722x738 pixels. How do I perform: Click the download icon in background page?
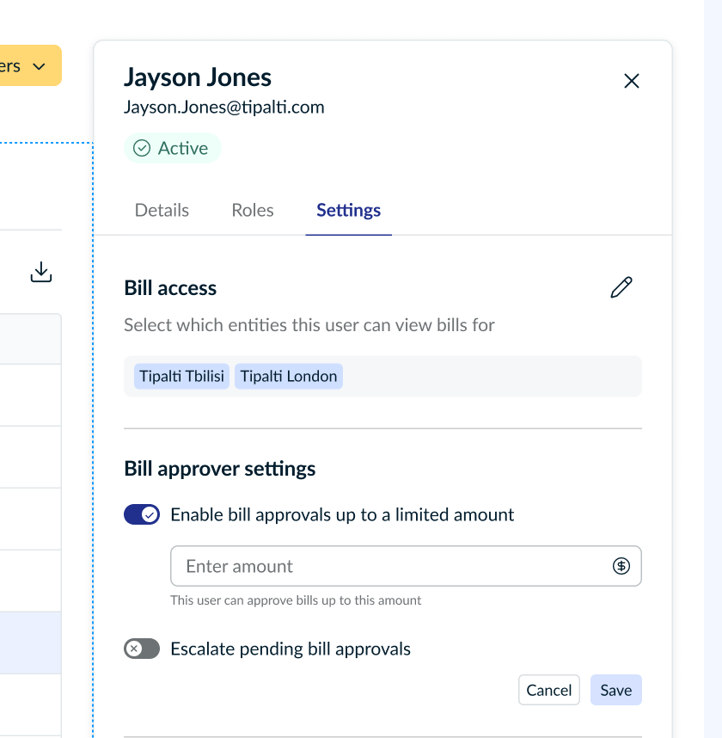pyautogui.click(x=41, y=272)
